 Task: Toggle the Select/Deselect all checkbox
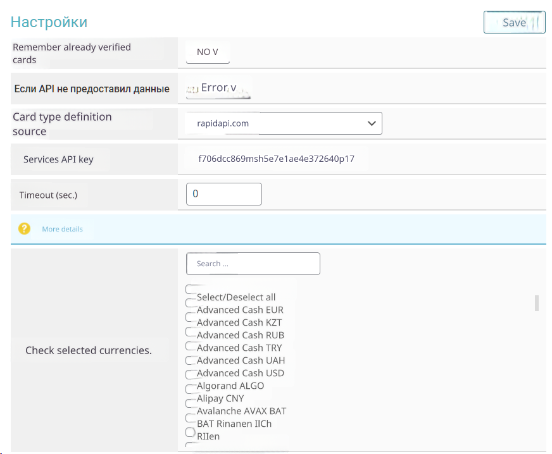coord(190,290)
